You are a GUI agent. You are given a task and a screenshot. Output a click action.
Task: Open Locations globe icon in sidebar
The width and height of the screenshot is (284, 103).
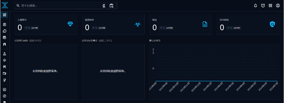pos(5,80)
